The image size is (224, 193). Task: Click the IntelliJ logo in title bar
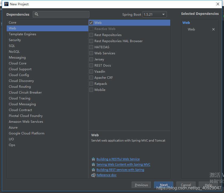[x=6, y=4]
